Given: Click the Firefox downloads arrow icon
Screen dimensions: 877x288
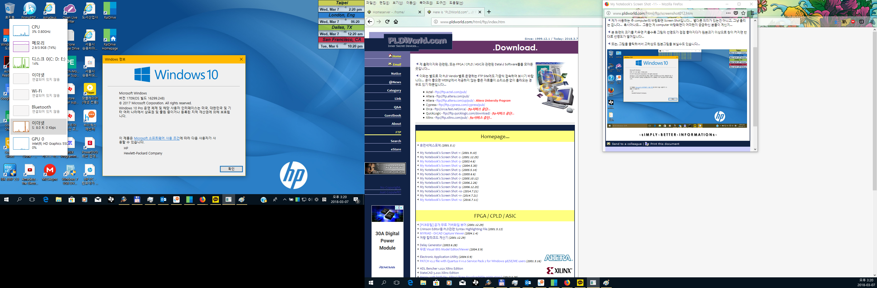Looking at the screenshot, I should coord(836,22).
